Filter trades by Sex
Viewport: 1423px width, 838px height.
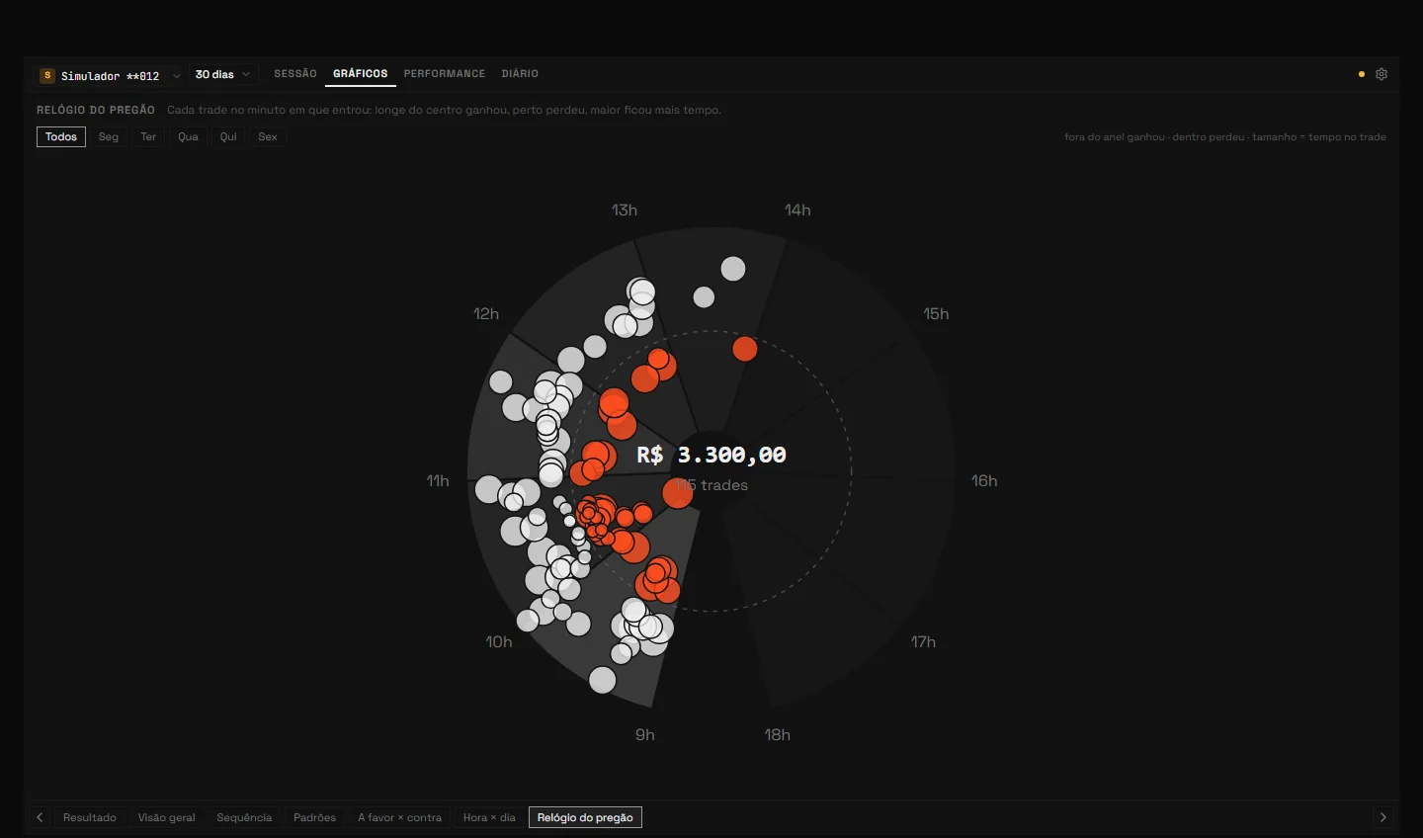coord(268,136)
